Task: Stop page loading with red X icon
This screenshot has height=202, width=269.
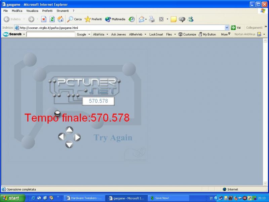Action: [x=44, y=19]
